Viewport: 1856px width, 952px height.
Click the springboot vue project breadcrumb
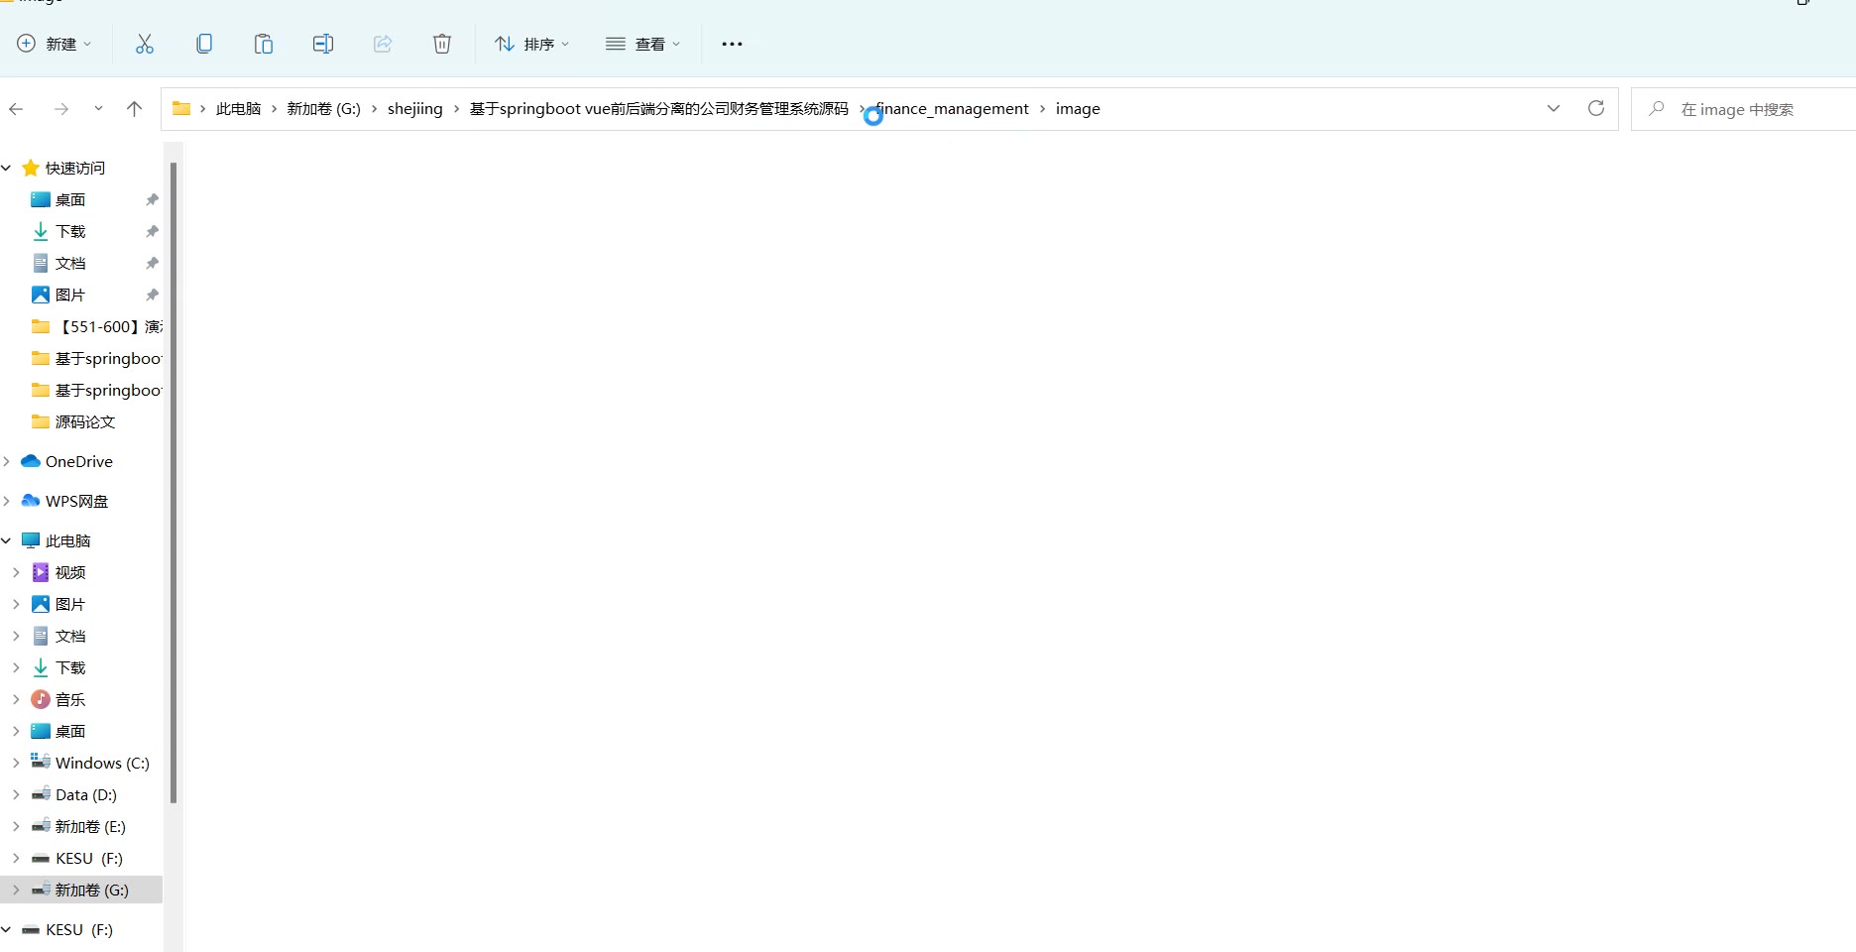pyautogui.click(x=659, y=109)
